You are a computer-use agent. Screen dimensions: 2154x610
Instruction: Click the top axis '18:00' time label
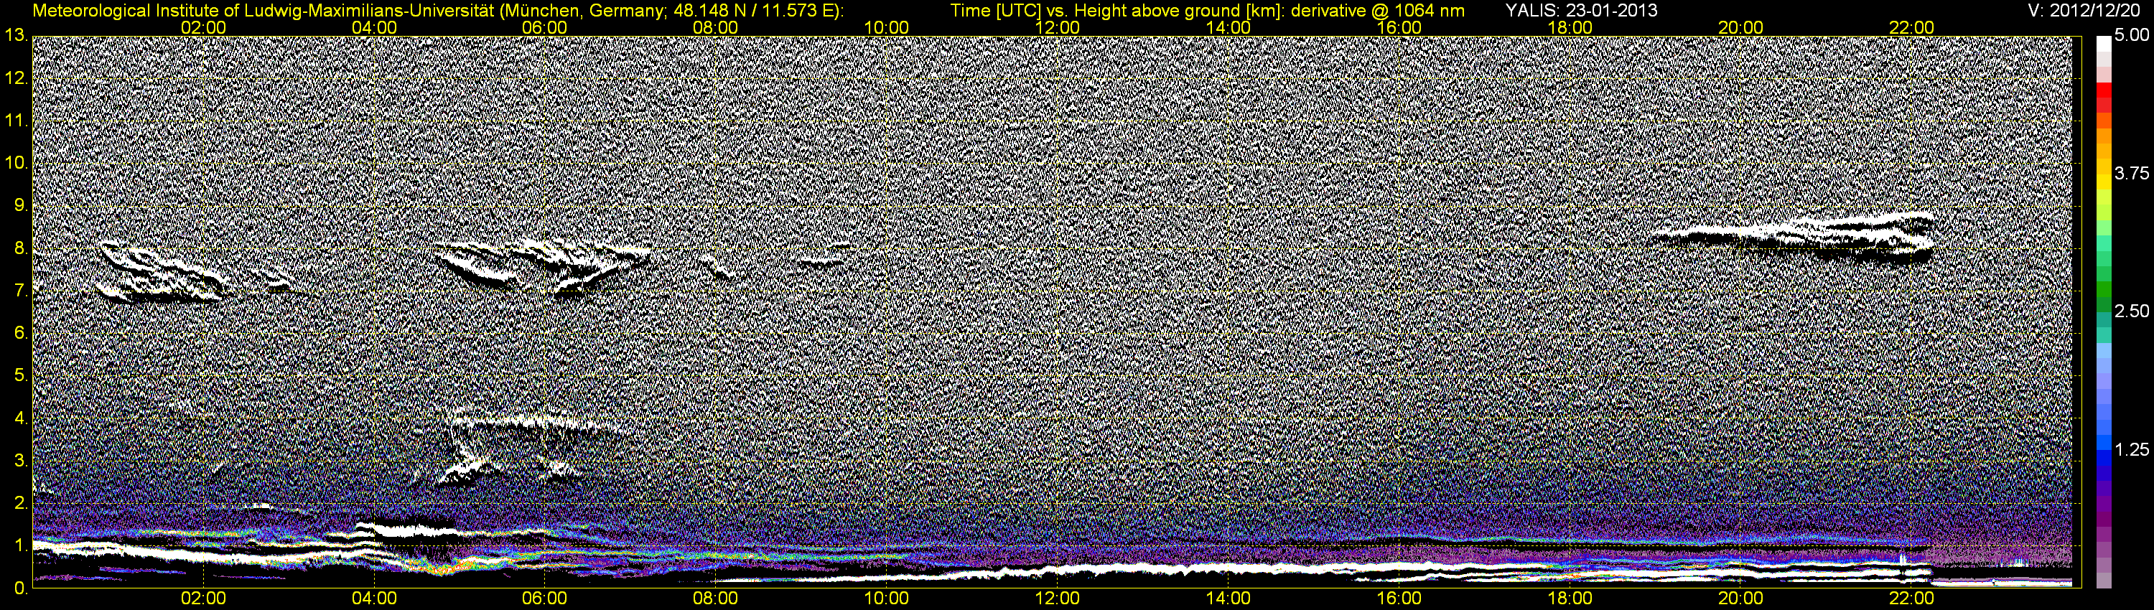click(x=1570, y=27)
